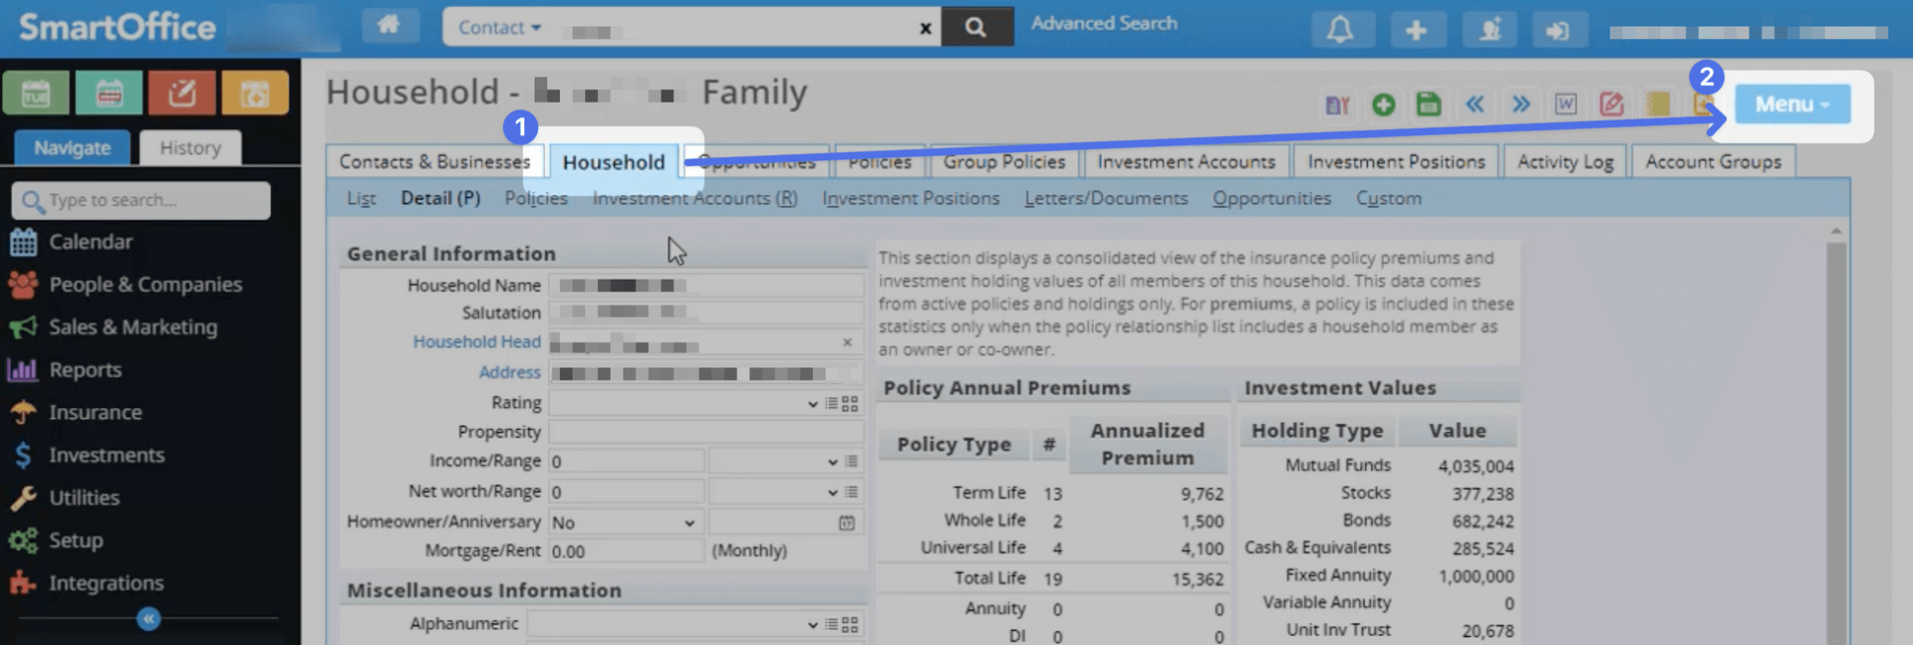Click the magnifier search button in top bar

pos(976,27)
